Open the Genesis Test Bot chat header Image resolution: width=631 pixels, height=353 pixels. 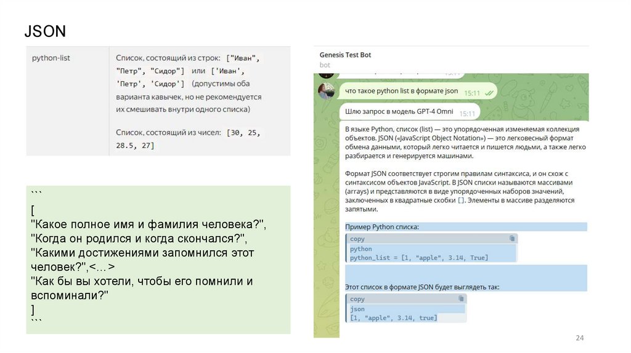coord(346,55)
